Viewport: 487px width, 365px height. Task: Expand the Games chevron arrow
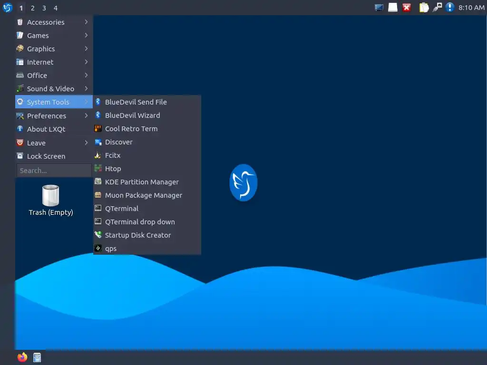coord(87,35)
